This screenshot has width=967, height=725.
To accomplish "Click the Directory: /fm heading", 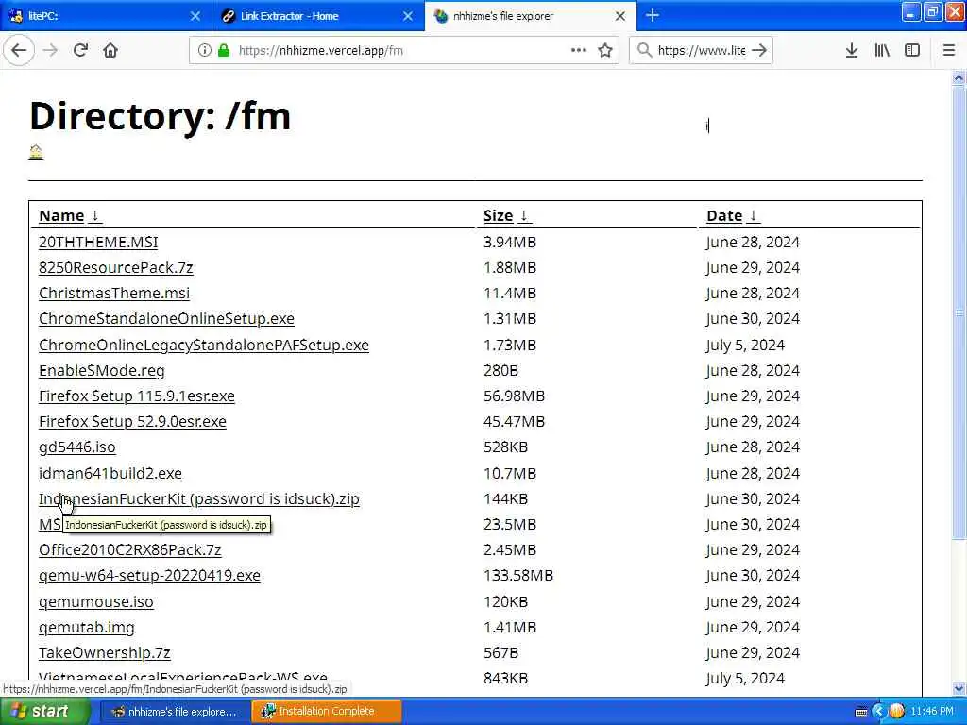I will 160,116.
